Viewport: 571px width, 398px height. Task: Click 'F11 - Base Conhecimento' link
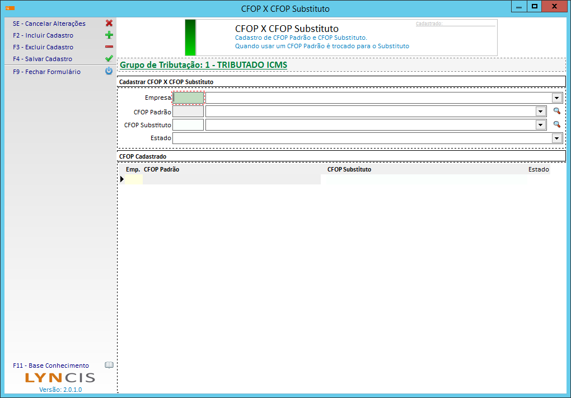[x=51, y=365]
